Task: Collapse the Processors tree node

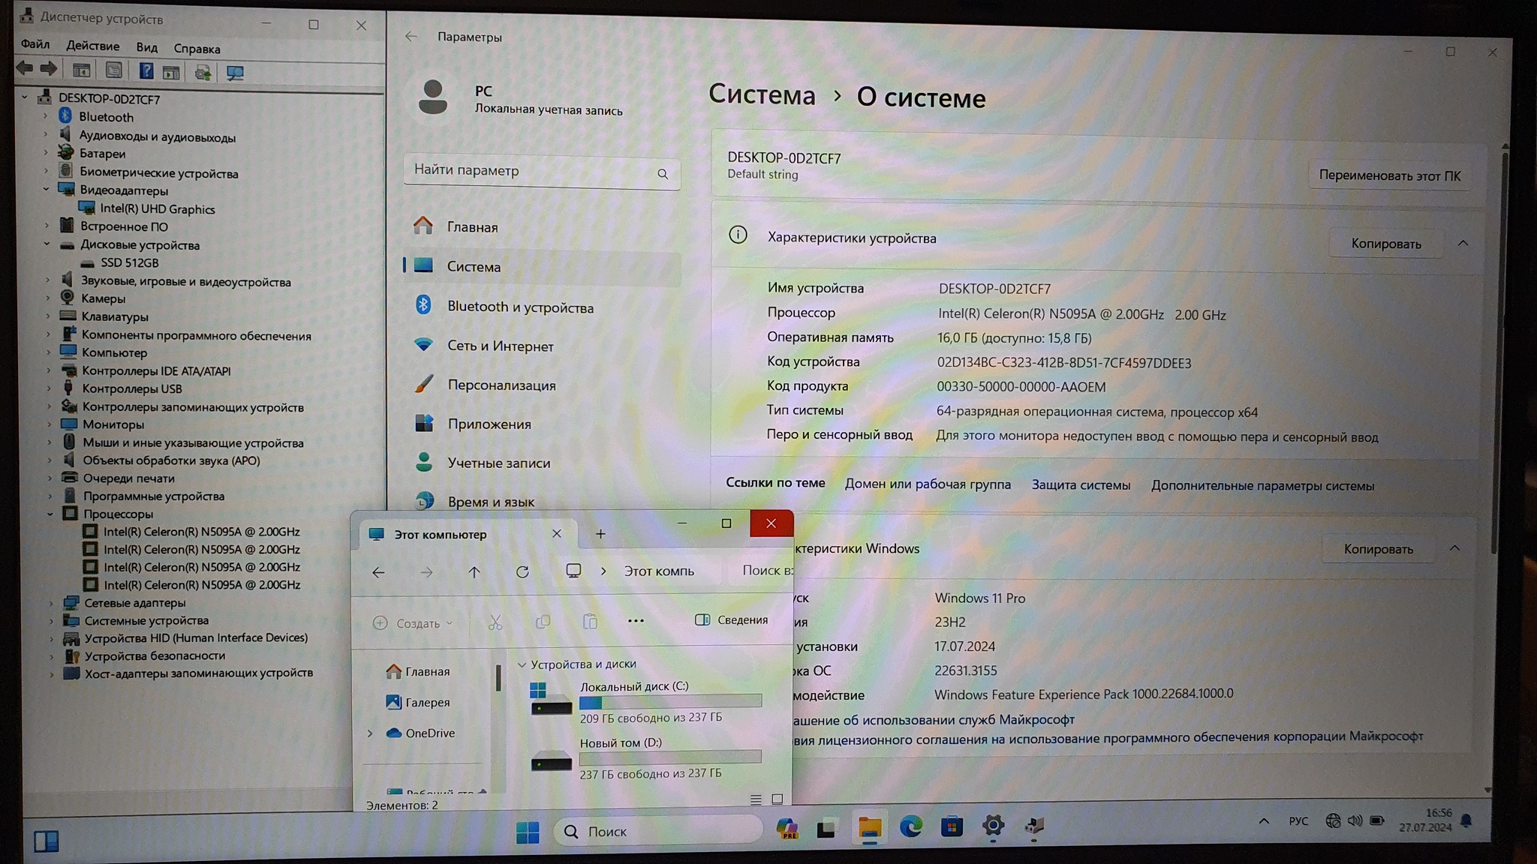Action: (x=50, y=514)
